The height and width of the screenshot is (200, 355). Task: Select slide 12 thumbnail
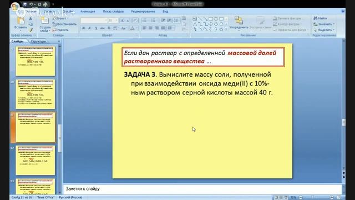[x=35, y=161]
